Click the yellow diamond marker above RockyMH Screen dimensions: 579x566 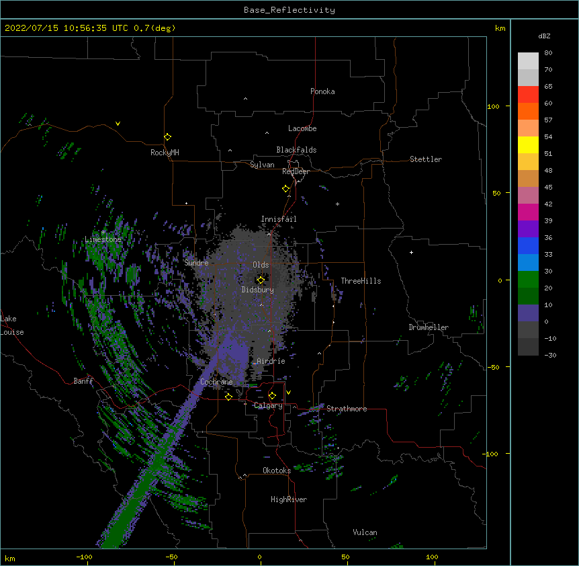click(167, 137)
